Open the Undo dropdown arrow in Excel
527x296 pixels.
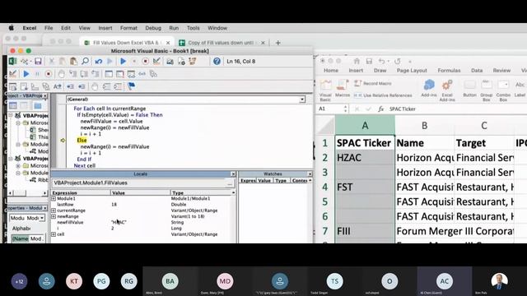388,62
